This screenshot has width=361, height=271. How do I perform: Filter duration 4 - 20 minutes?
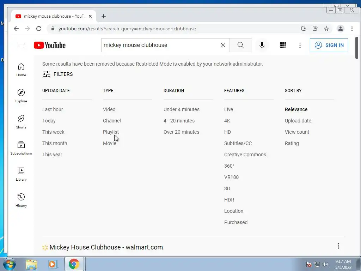point(179,121)
